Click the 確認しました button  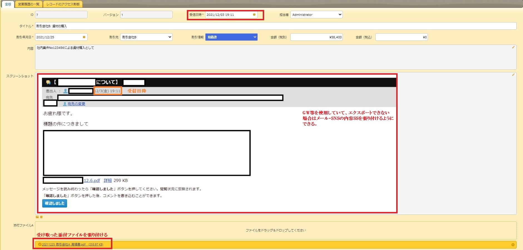click(54, 203)
